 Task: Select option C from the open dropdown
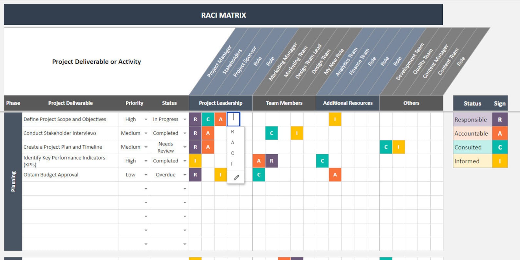click(x=232, y=153)
